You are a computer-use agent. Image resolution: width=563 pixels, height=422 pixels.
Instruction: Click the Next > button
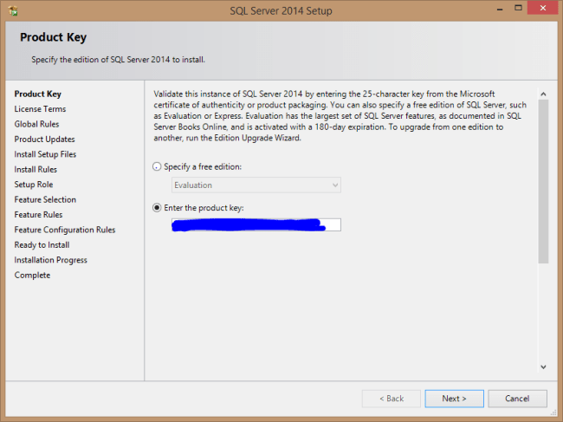[454, 399]
